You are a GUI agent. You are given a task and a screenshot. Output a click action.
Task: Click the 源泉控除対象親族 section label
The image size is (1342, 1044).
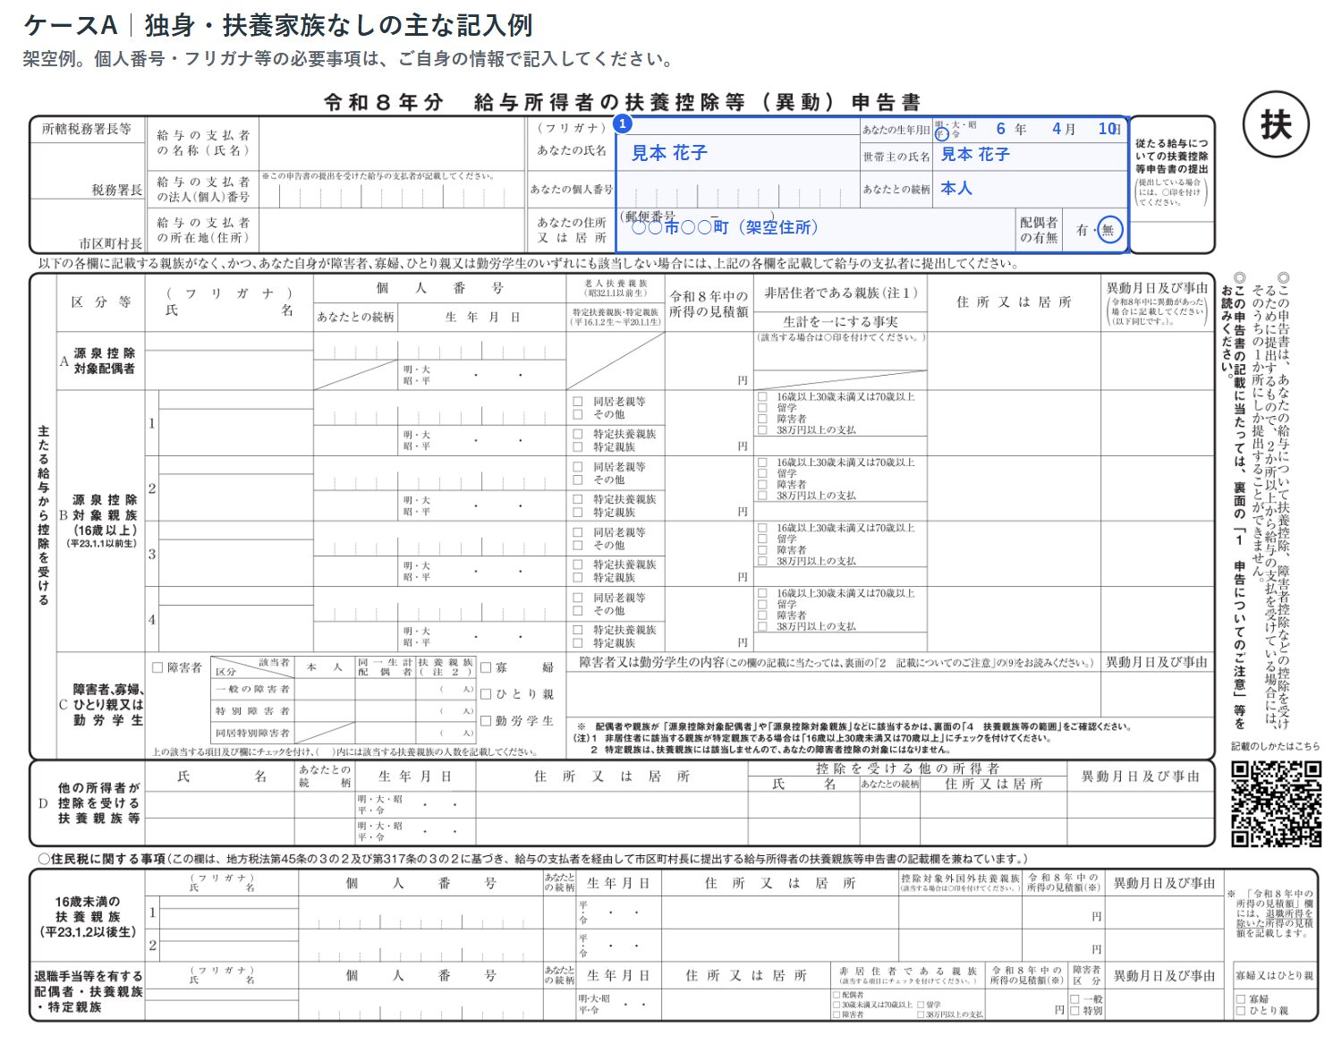coord(104,521)
